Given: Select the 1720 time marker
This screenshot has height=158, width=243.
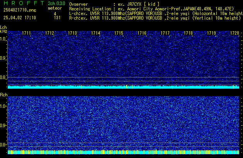Looking at the screenshot, I should [235, 33].
